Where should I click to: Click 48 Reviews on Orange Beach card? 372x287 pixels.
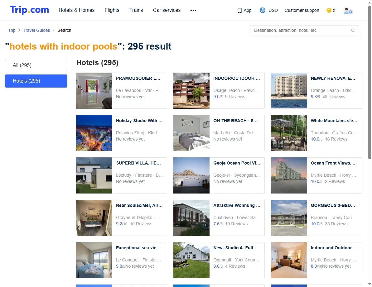click(x=334, y=97)
